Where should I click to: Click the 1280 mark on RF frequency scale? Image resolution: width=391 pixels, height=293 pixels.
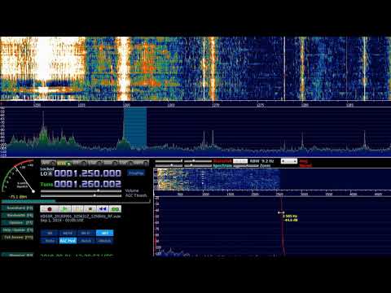click(305, 105)
